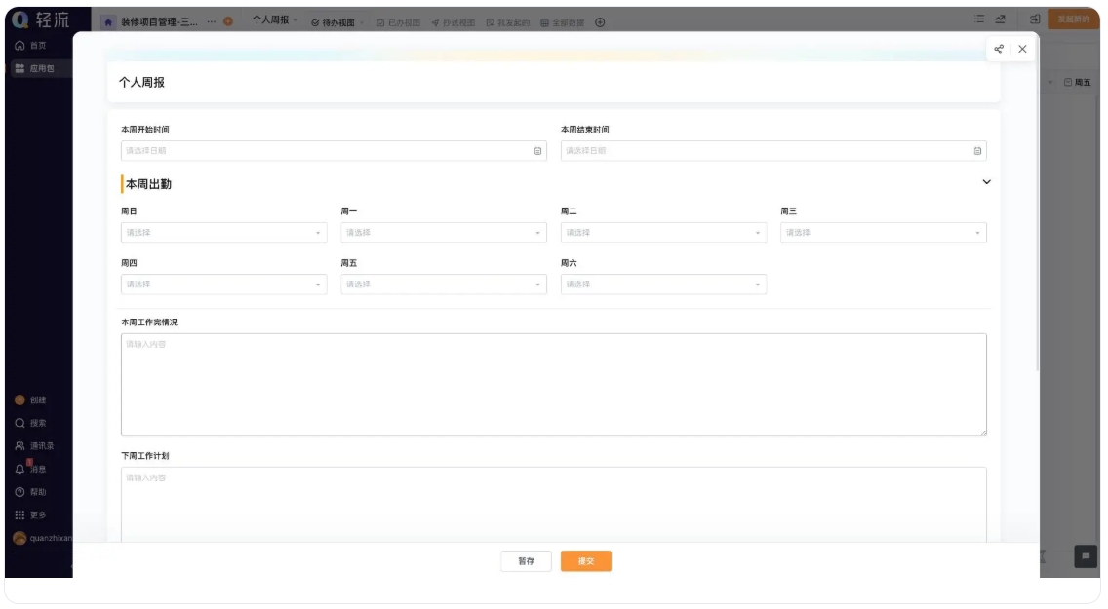This screenshot has width=1108, height=609.
Task: Click calendar icon in 本周结束时间 field
Action: (x=977, y=151)
